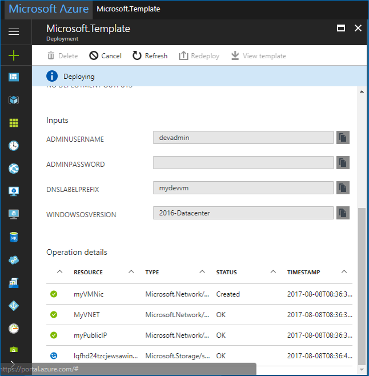Copy the DNSLABELPREFIX value
This screenshot has height=376, width=369.
pos(343,187)
